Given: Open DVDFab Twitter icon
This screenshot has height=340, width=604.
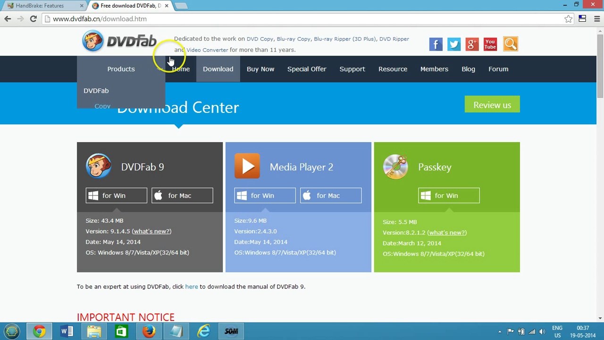Looking at the screenshot, I should pos(454,44).
